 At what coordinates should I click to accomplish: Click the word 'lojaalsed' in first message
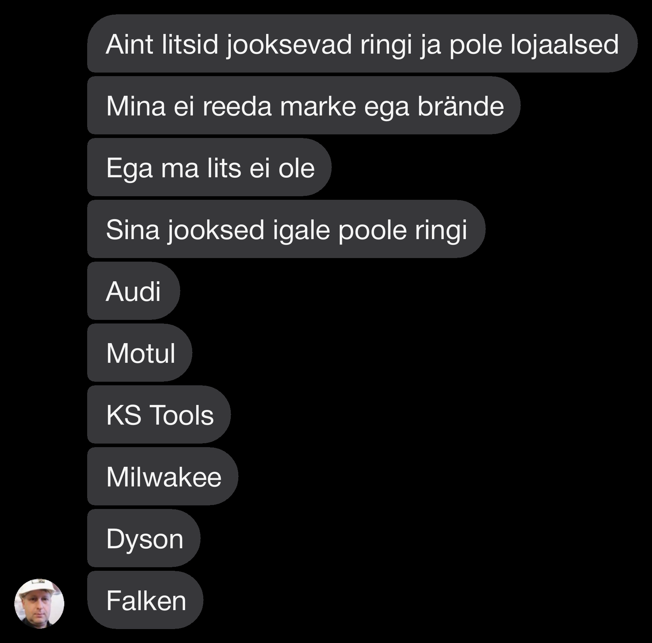pos(564,44)
